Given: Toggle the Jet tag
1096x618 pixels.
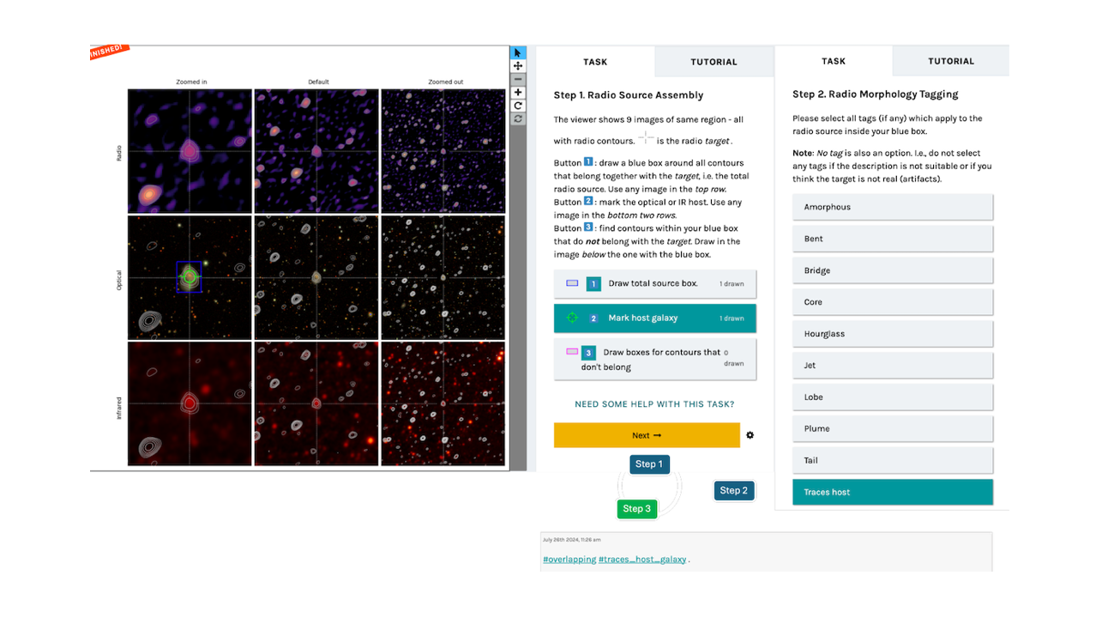Looking at the screenshot, I should 893,366.
